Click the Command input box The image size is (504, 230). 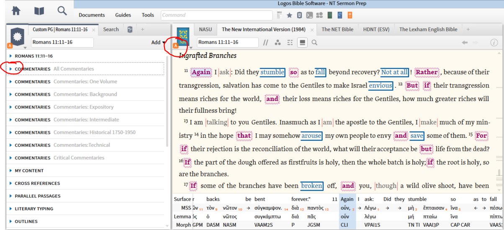[216, 15]
